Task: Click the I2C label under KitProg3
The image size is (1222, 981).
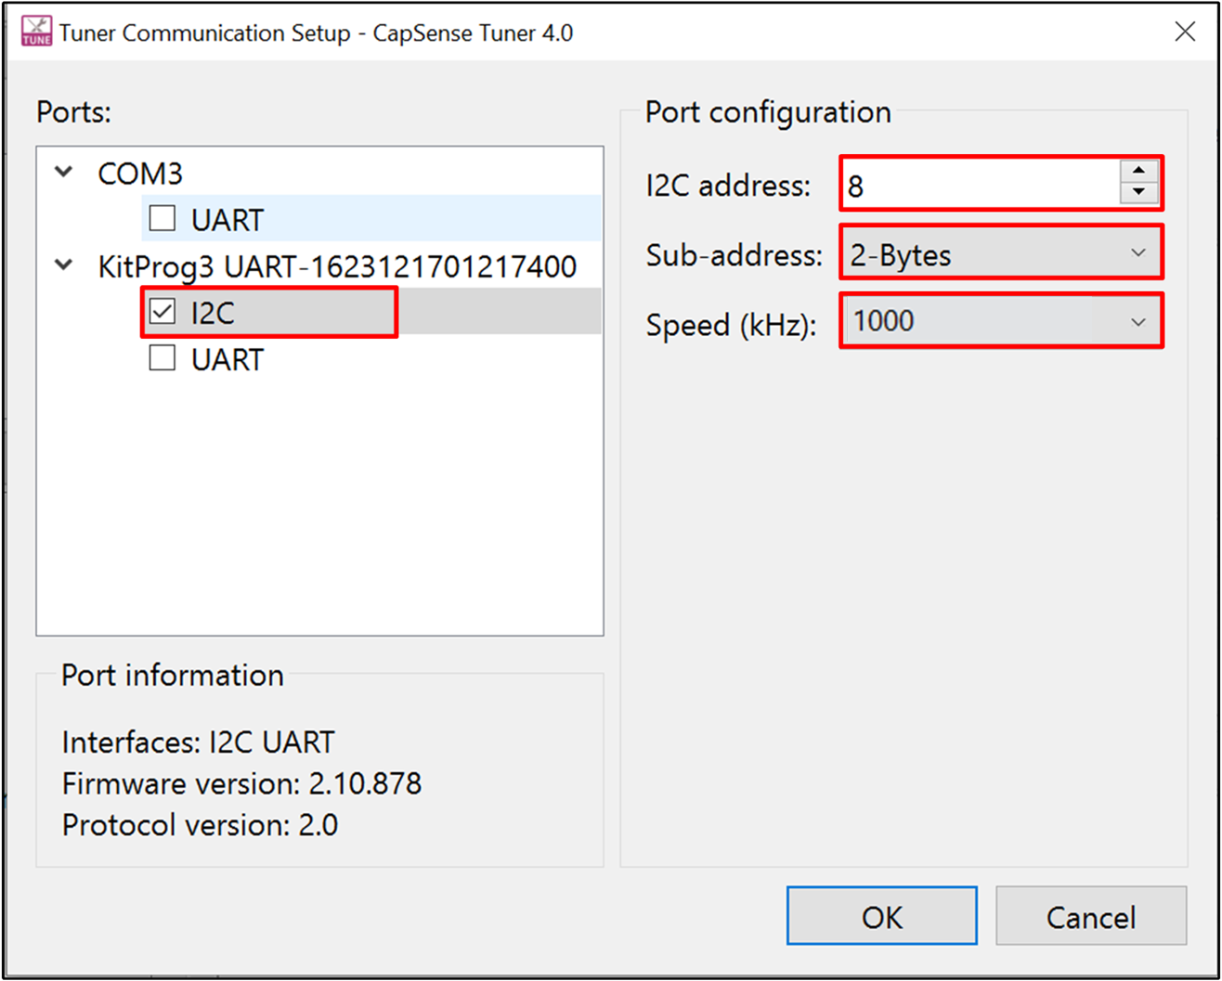Action: (x=213, y=313)
